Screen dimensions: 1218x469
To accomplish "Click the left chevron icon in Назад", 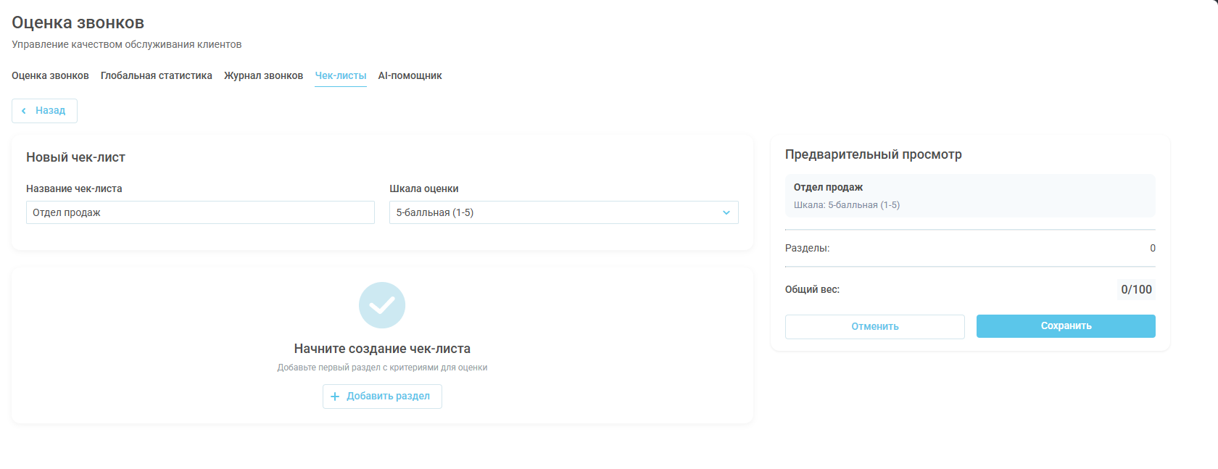I will [24, 111].
